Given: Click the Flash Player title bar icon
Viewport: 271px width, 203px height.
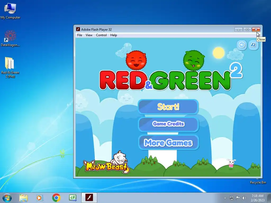Looking at the screenshot, I should (x=78, y=29).
